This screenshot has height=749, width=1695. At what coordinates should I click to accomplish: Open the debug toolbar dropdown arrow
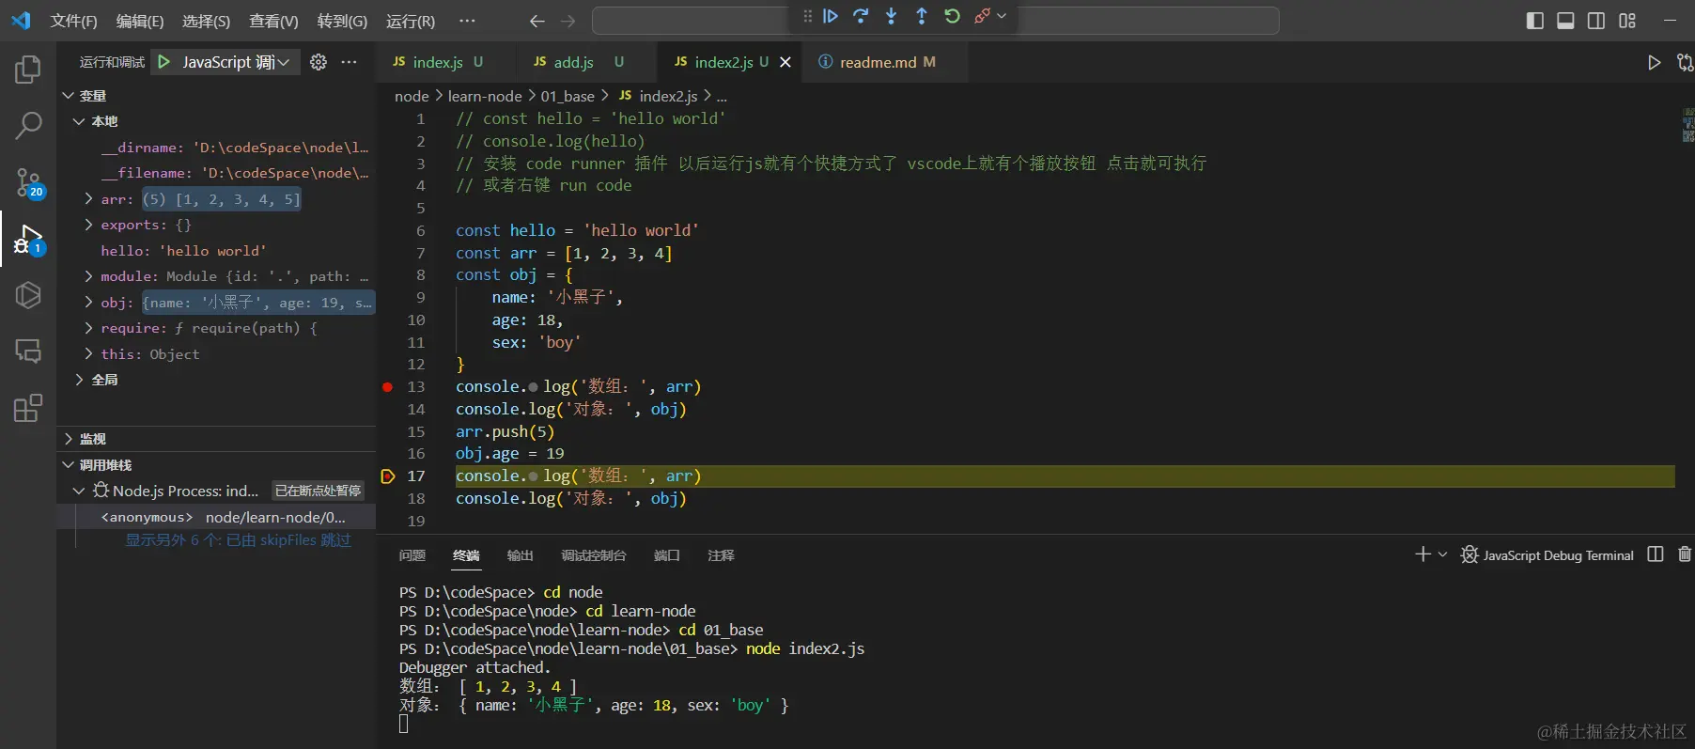pyautogui.click(x=1002, y=16)
